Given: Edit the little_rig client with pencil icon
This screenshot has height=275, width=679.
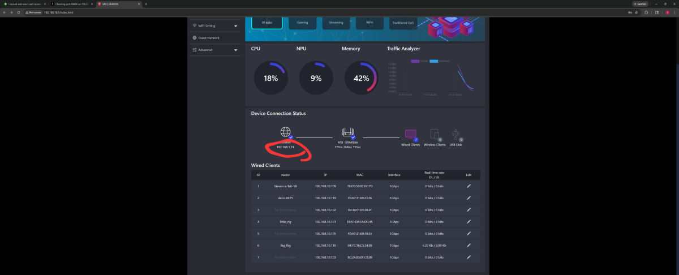Looking at the screenshot, I should [469, 222].
